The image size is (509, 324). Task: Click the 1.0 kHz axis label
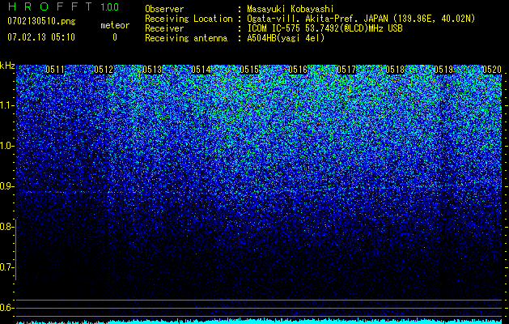click(x=7, y=146)
